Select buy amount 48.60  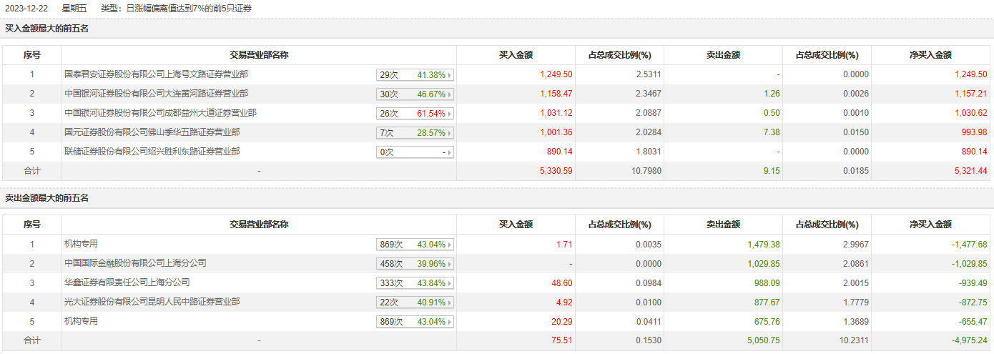tap(563, 282)
